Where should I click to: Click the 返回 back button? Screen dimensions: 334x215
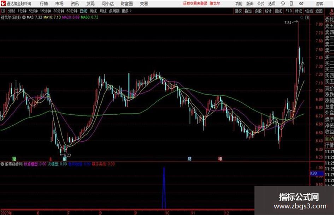pos(319,11)
